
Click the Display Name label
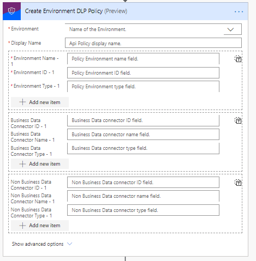pos(25,43)
